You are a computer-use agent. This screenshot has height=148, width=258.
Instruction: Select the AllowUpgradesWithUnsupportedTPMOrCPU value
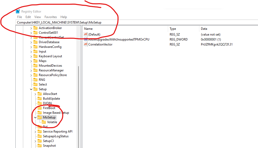[x=119, y=39]
